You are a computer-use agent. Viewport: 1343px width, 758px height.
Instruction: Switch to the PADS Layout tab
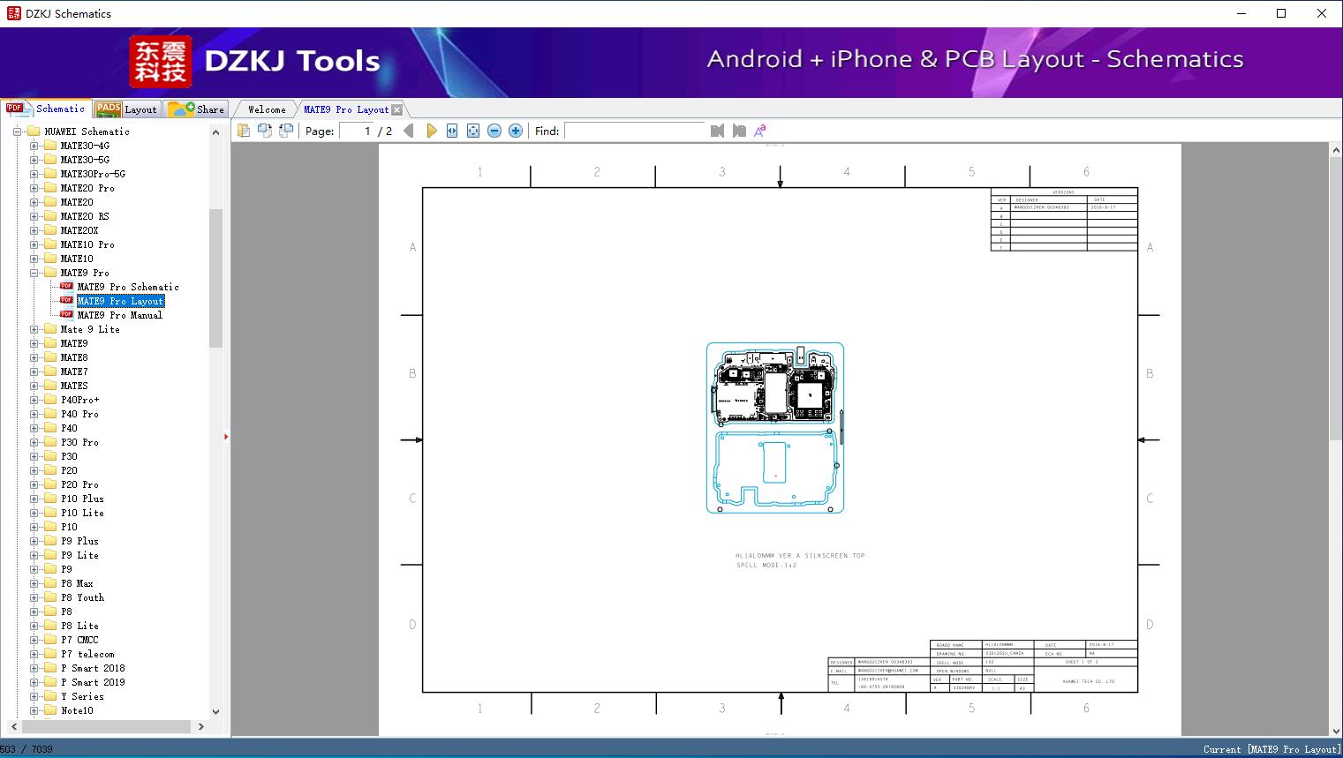126,109
